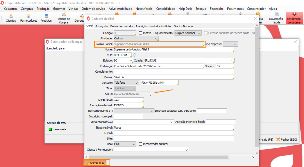The height and width of the screenshot is (167, 304).
Task: Click the Site input field
Action: pos(174,139)
